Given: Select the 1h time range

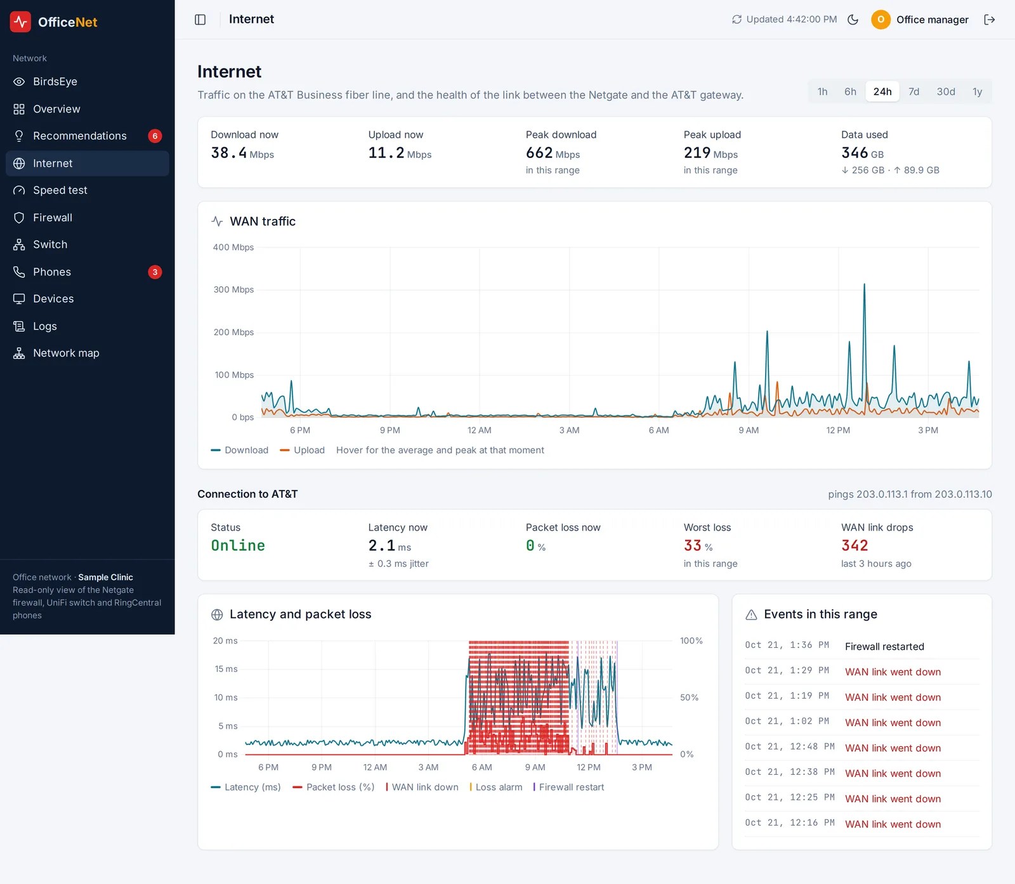Looking at the screenshot, I should [822, 91].
